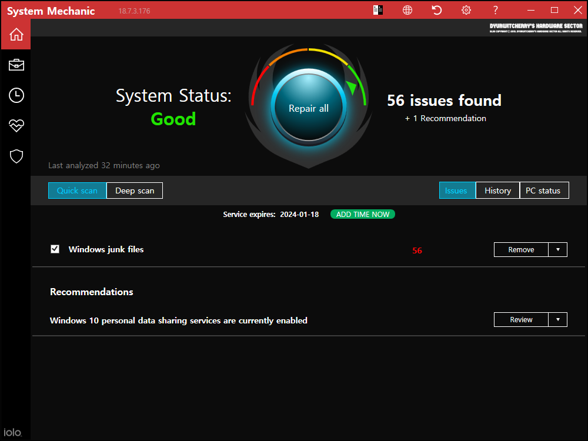
Task: Click the iolo logo
Action: (12, 432)
